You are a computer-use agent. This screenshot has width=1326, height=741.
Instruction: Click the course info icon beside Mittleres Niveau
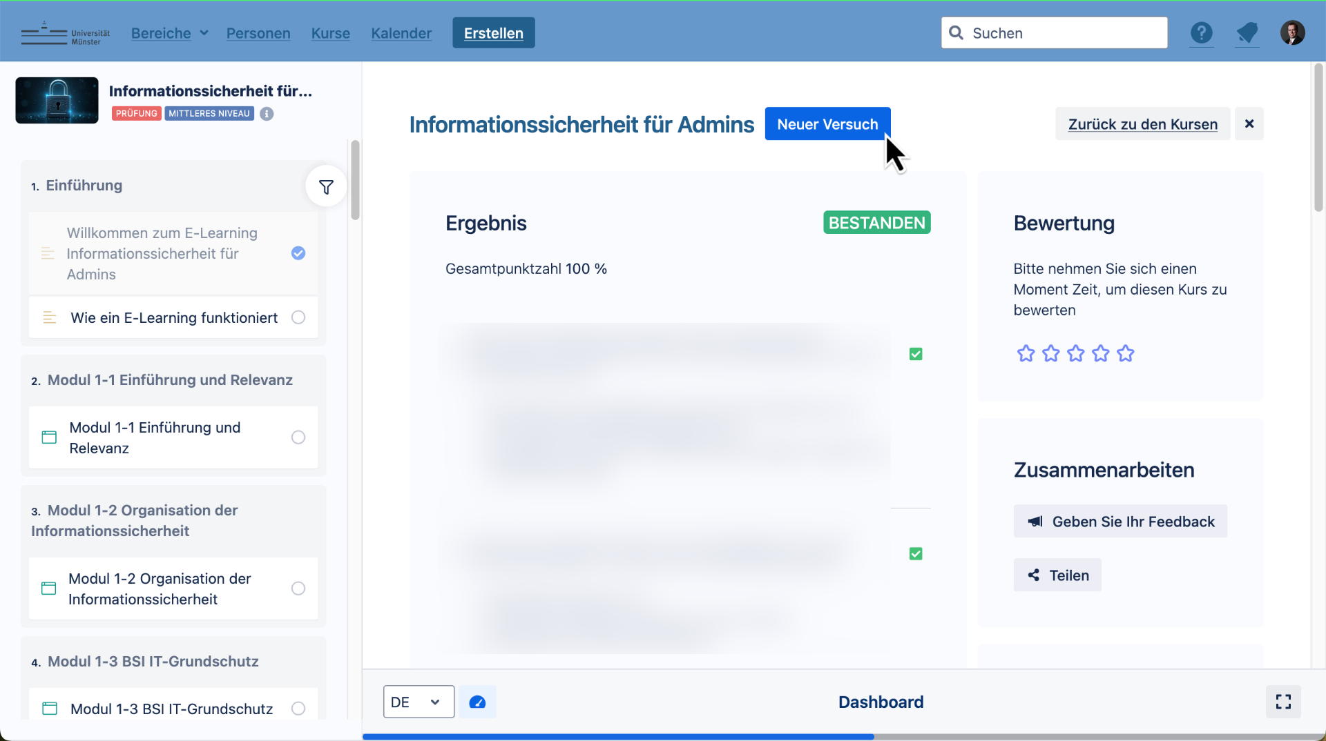267,114
